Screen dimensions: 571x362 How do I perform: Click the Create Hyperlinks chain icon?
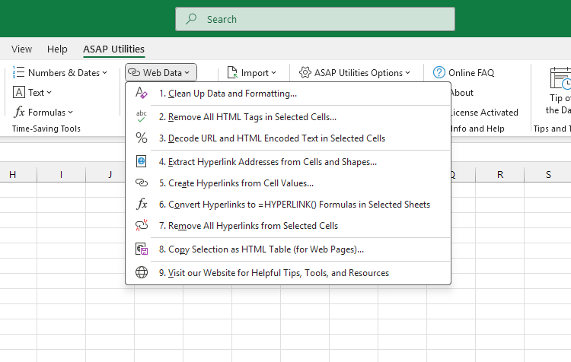coord(141,183)
